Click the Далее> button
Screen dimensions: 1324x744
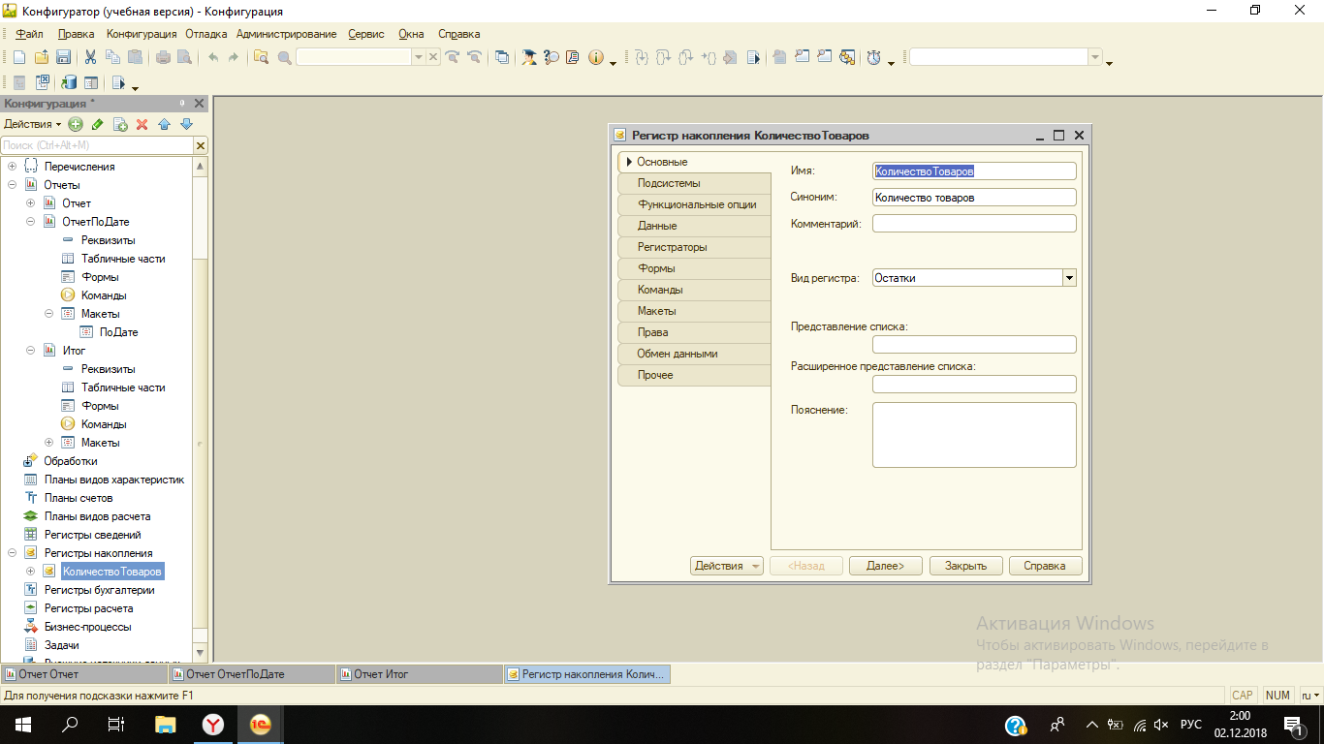pyautogui.click(x=885, y=566)
